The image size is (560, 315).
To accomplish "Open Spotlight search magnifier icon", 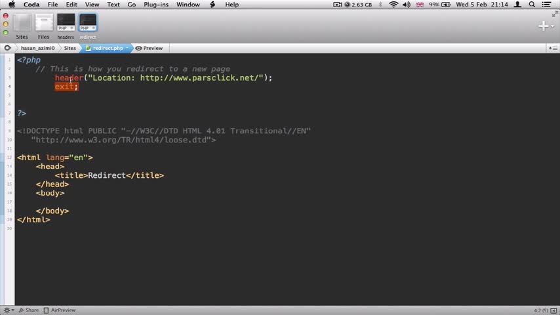I will coord(532,5).
